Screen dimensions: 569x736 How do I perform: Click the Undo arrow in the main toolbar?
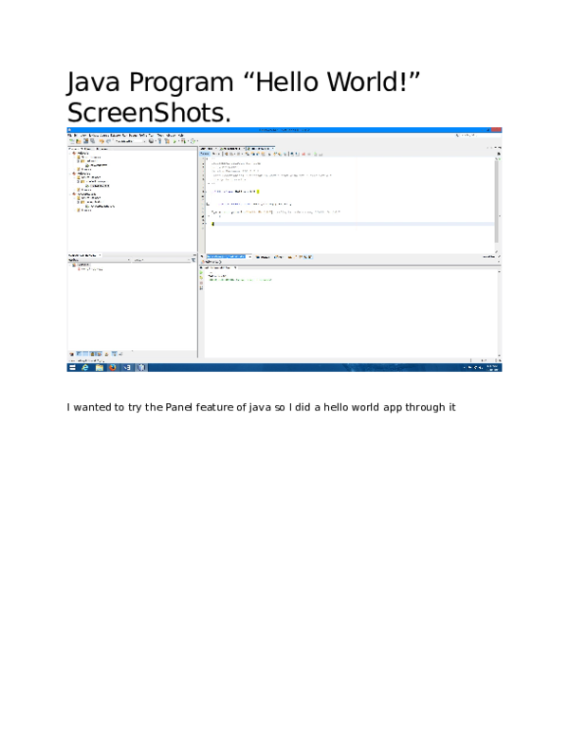coord(100,141)
